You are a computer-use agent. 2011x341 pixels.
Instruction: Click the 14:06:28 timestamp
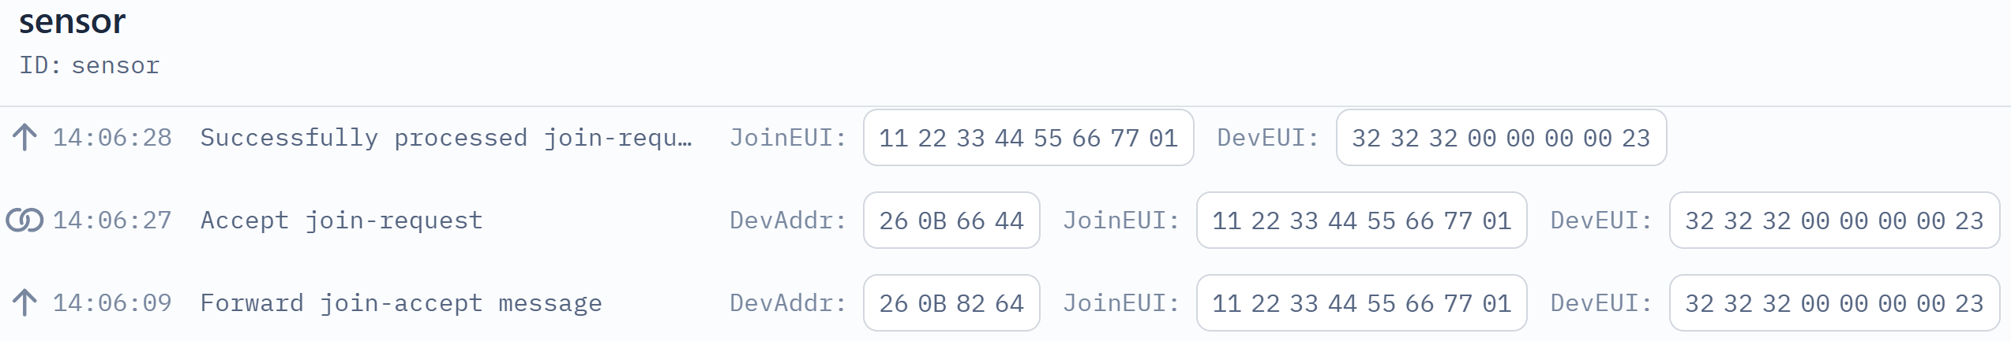(112, 138)
